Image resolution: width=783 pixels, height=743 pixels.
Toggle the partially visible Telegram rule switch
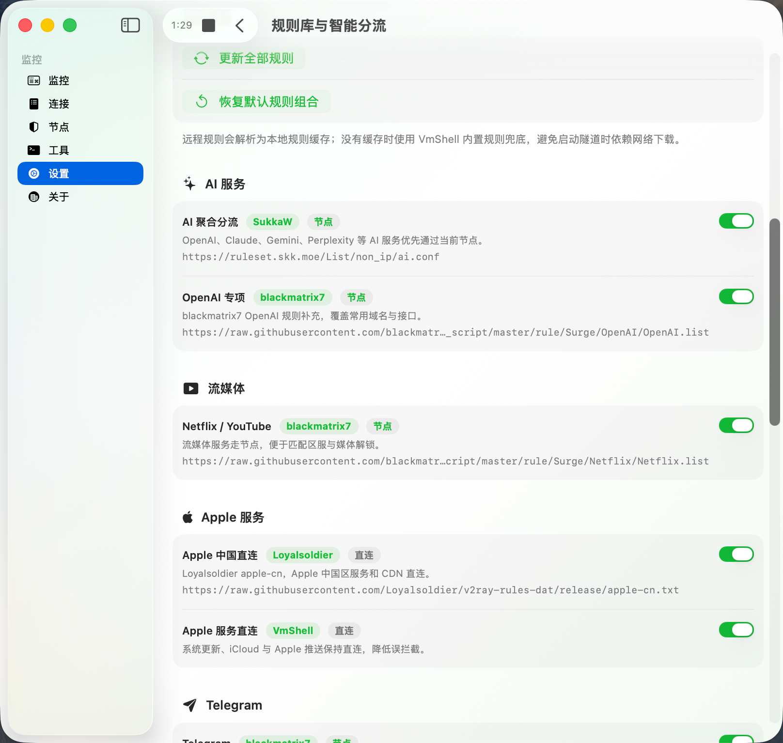(736, 739)
